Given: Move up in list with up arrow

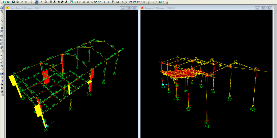Looking at the screenshot, I should pos(105,2).
